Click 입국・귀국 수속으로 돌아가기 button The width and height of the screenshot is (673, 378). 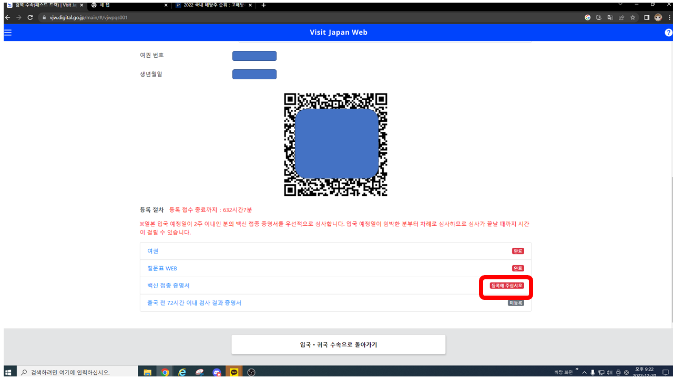tap(339, 345)
